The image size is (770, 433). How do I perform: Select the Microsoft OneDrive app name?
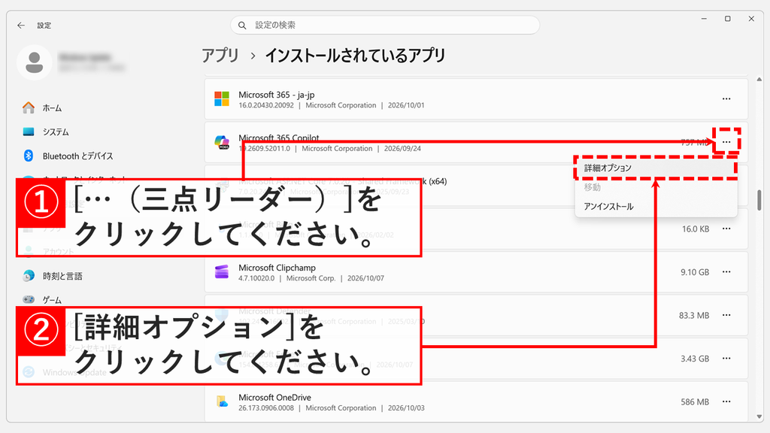tap(274, 397)
